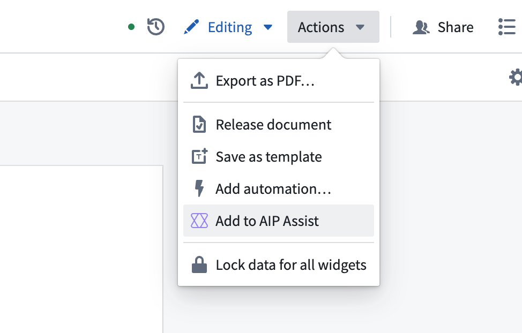Choose Lock data for all widgets
Screen dimensions: 522x333
click(279, 265)
